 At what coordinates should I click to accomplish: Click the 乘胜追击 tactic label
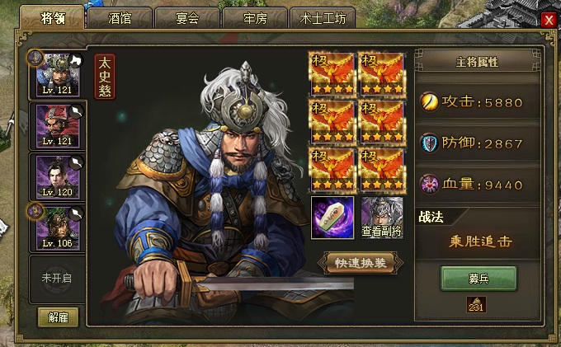480,242
